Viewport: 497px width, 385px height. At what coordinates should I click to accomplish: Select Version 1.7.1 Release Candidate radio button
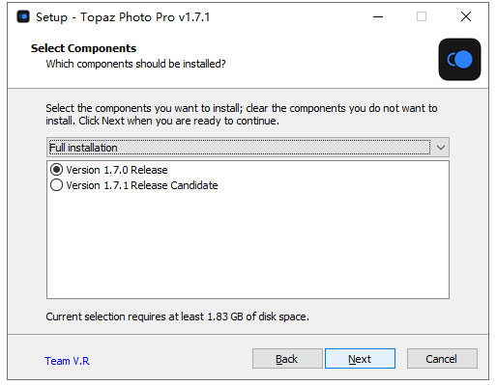pos(56,185)
